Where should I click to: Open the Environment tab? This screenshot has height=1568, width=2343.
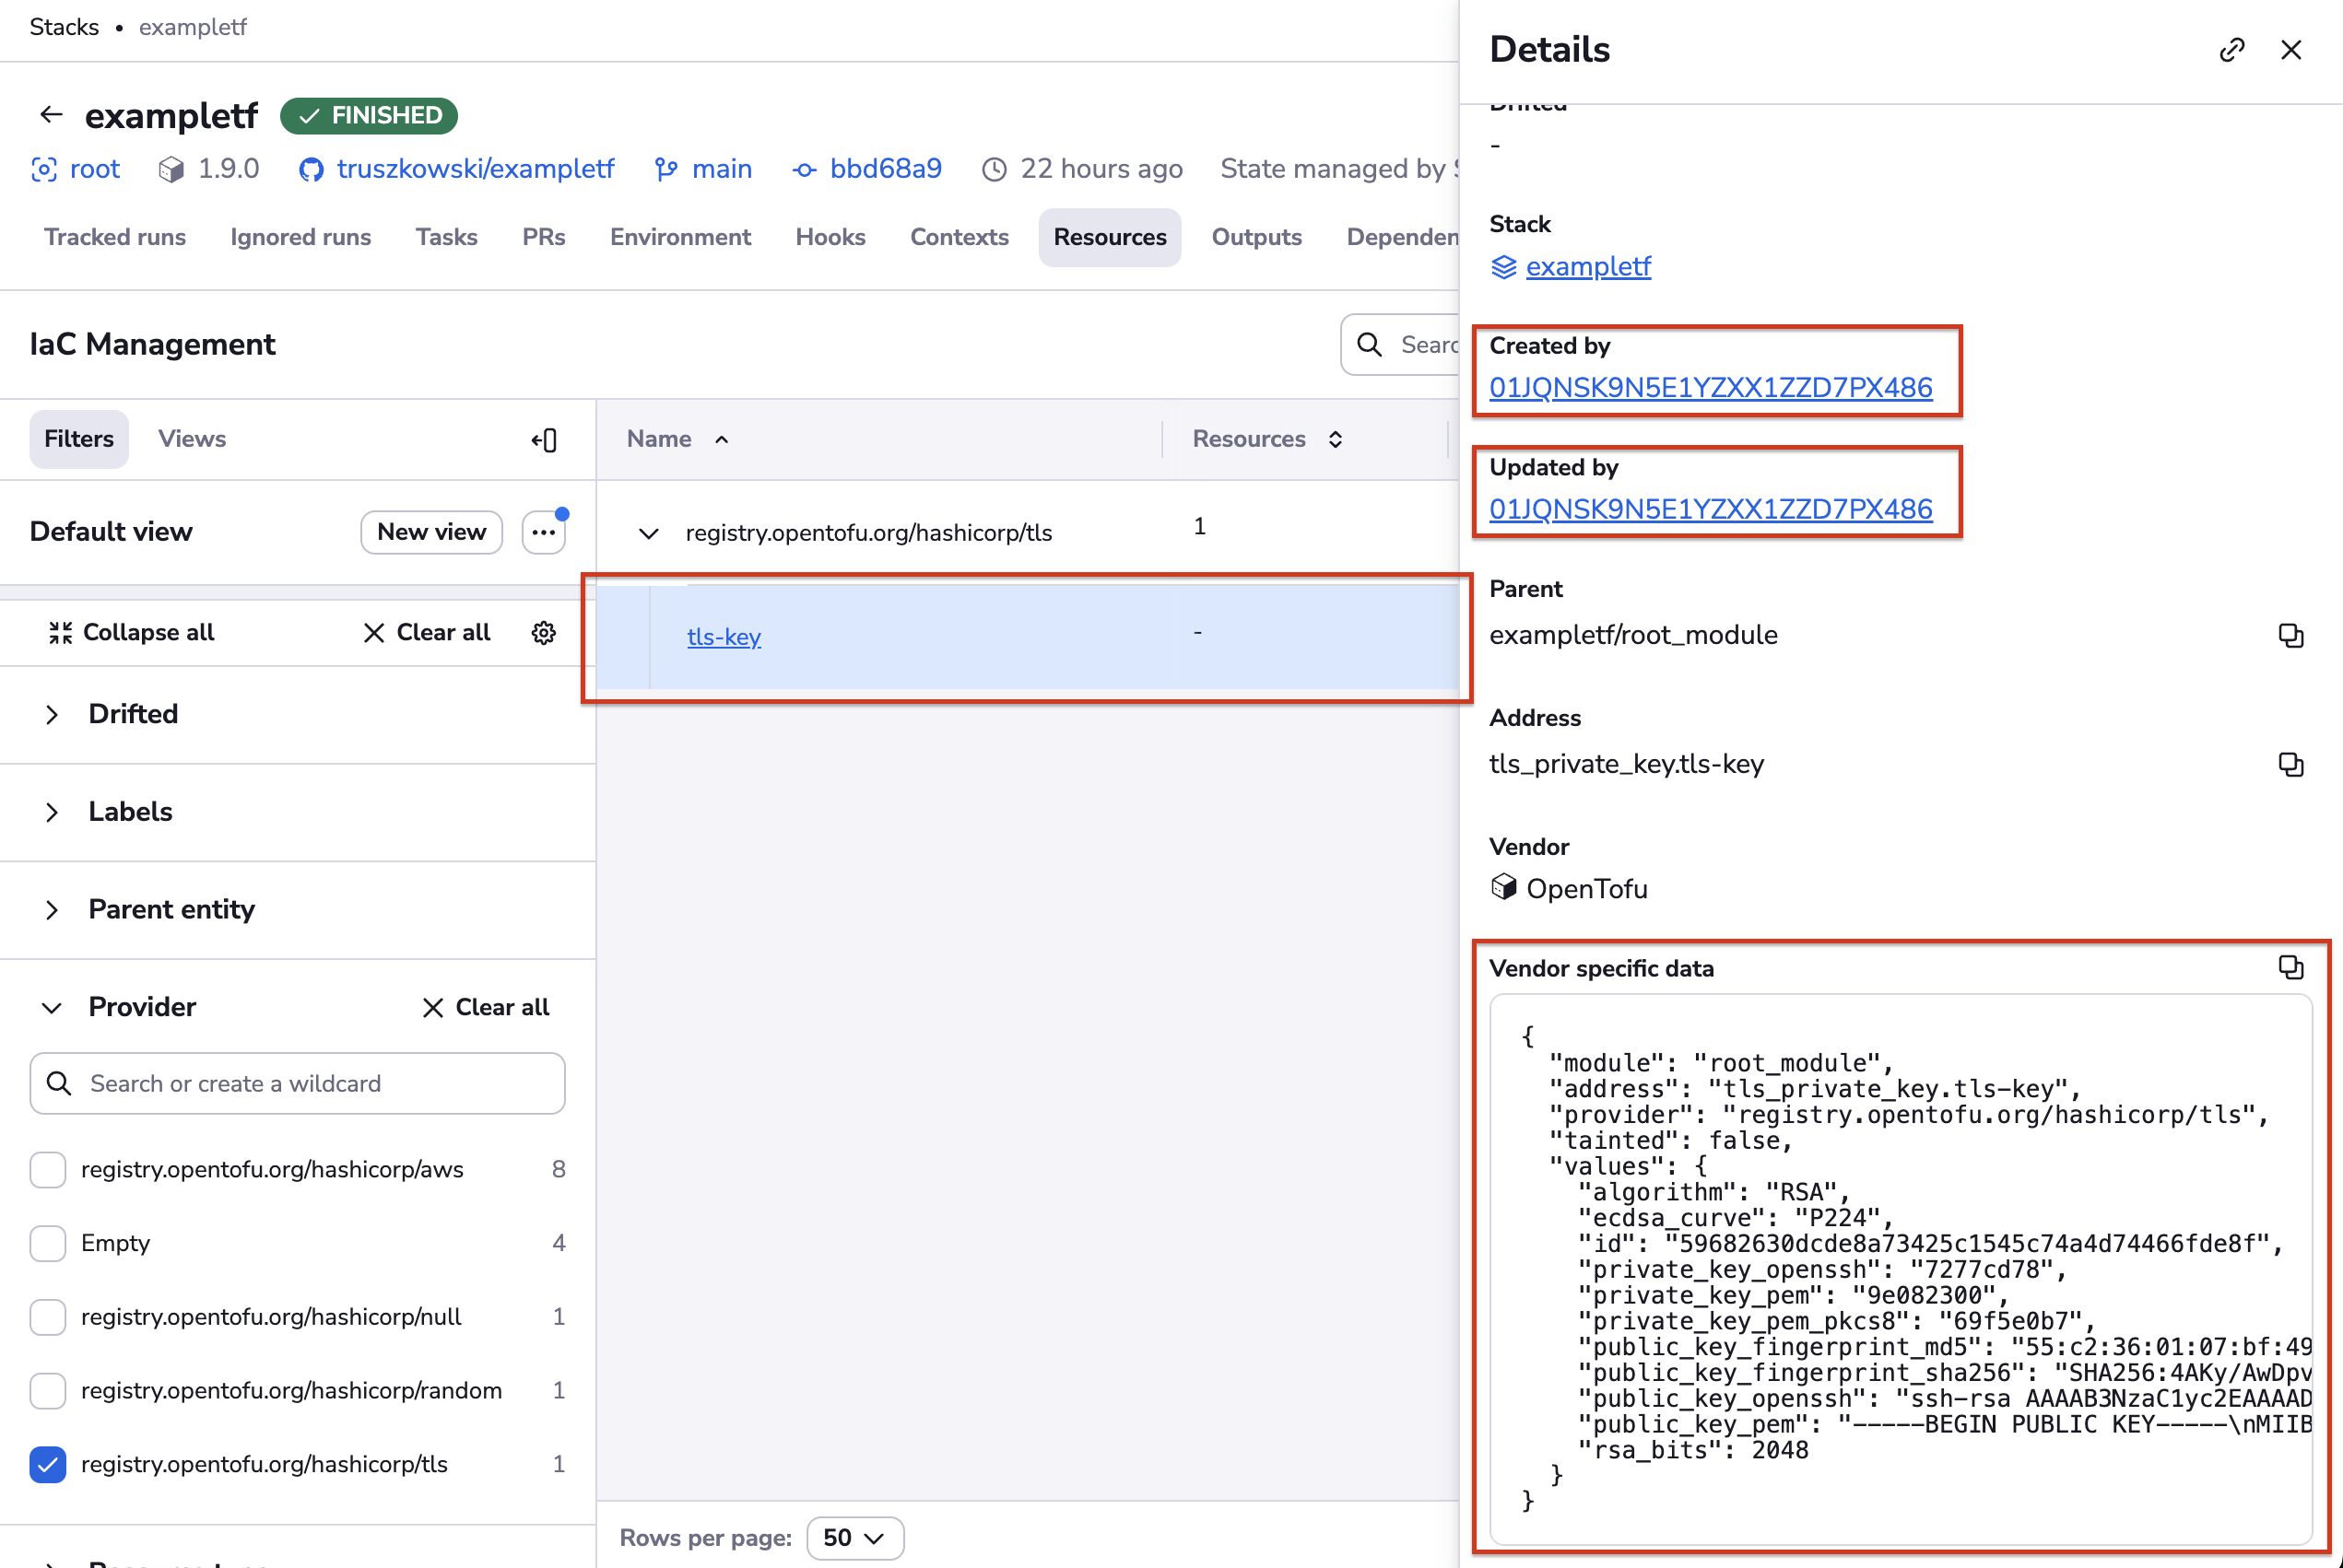pos(680,237)
